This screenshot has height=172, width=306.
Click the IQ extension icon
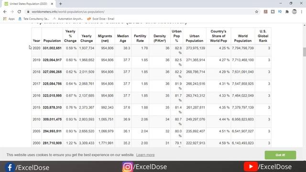pyautogui.click(x=280, y=11)
